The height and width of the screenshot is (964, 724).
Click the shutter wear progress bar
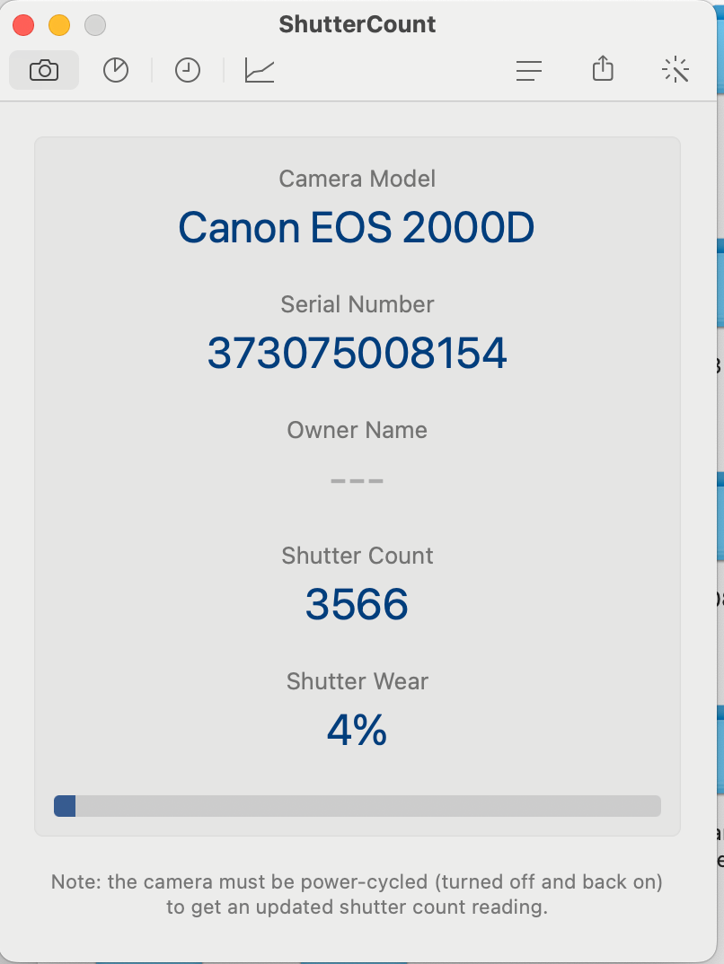(x=358, y=806)
